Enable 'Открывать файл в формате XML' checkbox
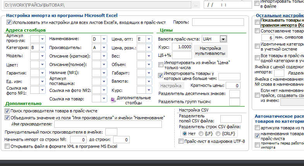 [7, 146]
